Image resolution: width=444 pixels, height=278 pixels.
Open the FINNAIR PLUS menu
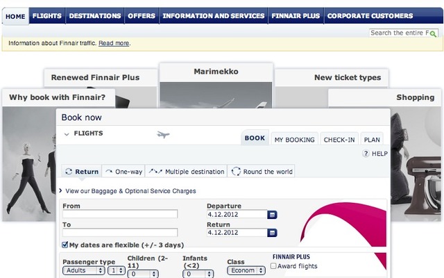click(296, 16)
